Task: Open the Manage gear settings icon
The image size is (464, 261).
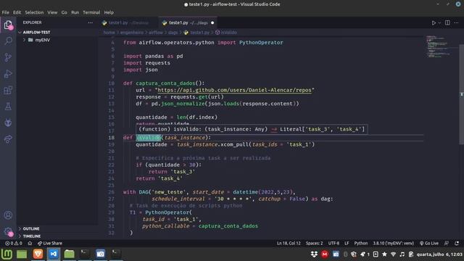Action: pos(8,232)
